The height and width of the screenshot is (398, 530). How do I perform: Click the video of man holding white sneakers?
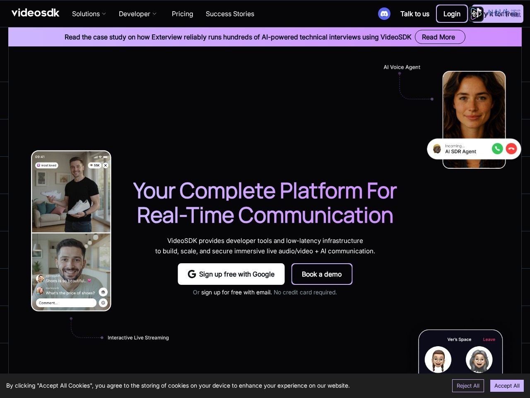tap(71, 192)
